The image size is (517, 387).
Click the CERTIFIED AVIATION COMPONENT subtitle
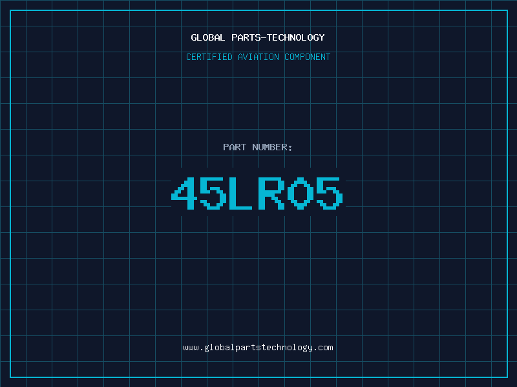(x=258, y=57)
